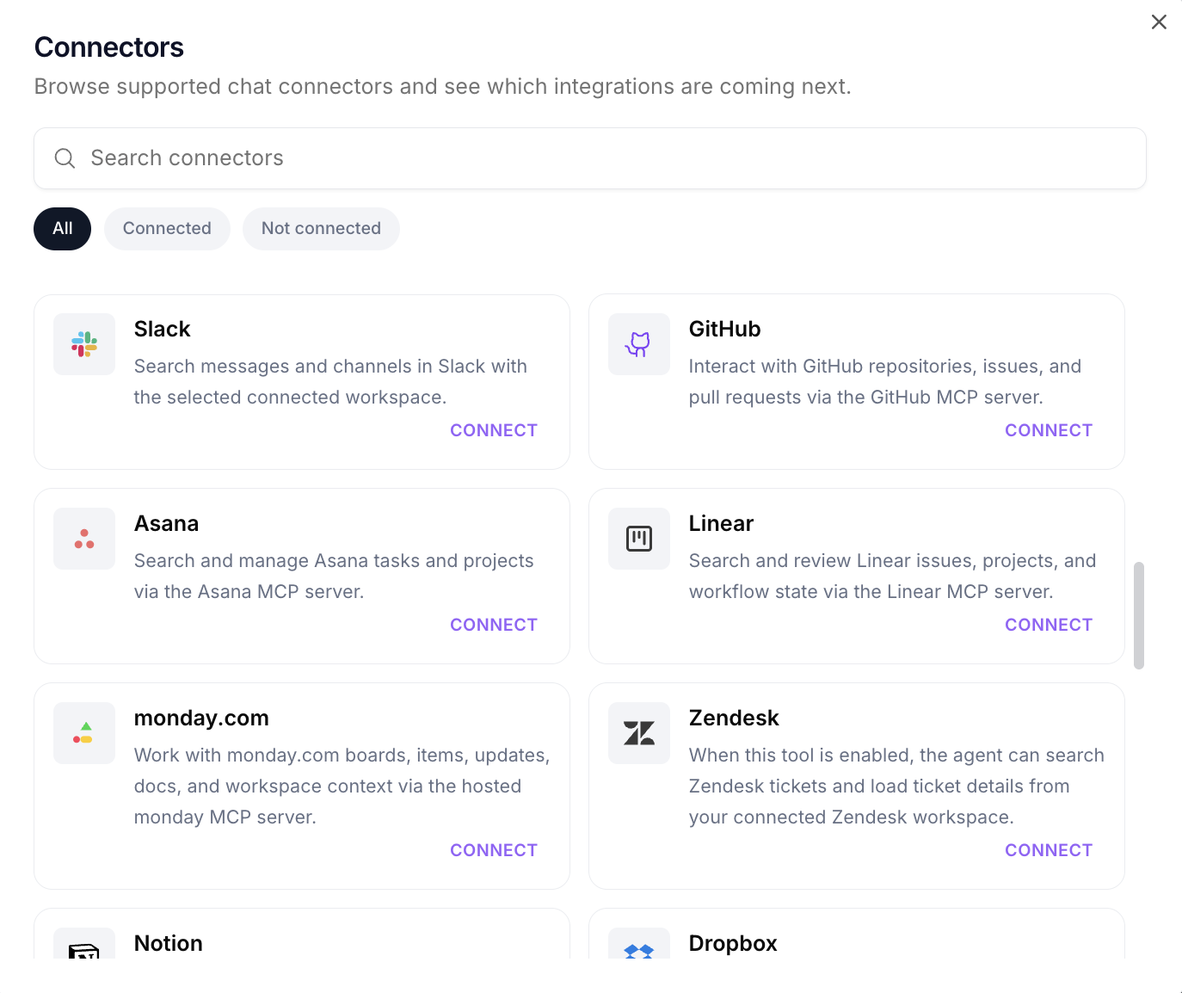Connect the Slack integration
Image resolution: width=1182 pixels, height=993 pixels.
coord(493,430)
